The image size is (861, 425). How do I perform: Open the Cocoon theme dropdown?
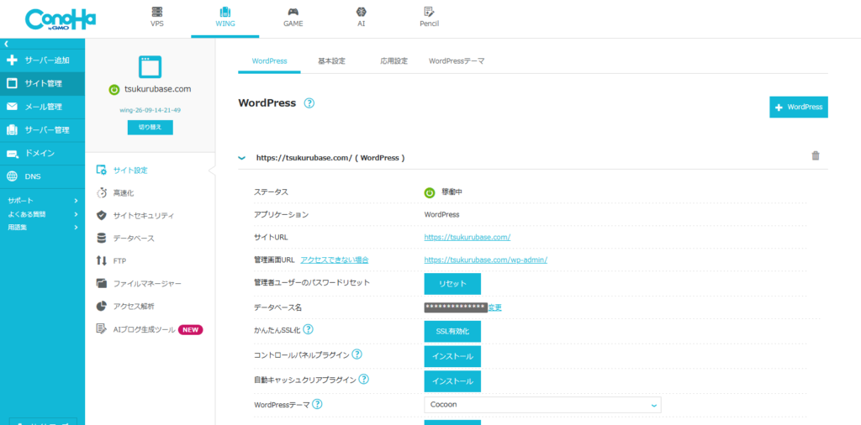[x=542, y=405]
